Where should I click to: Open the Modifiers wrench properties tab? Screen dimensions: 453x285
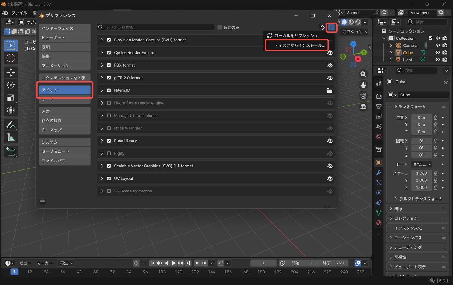click(x=379, y=173)
